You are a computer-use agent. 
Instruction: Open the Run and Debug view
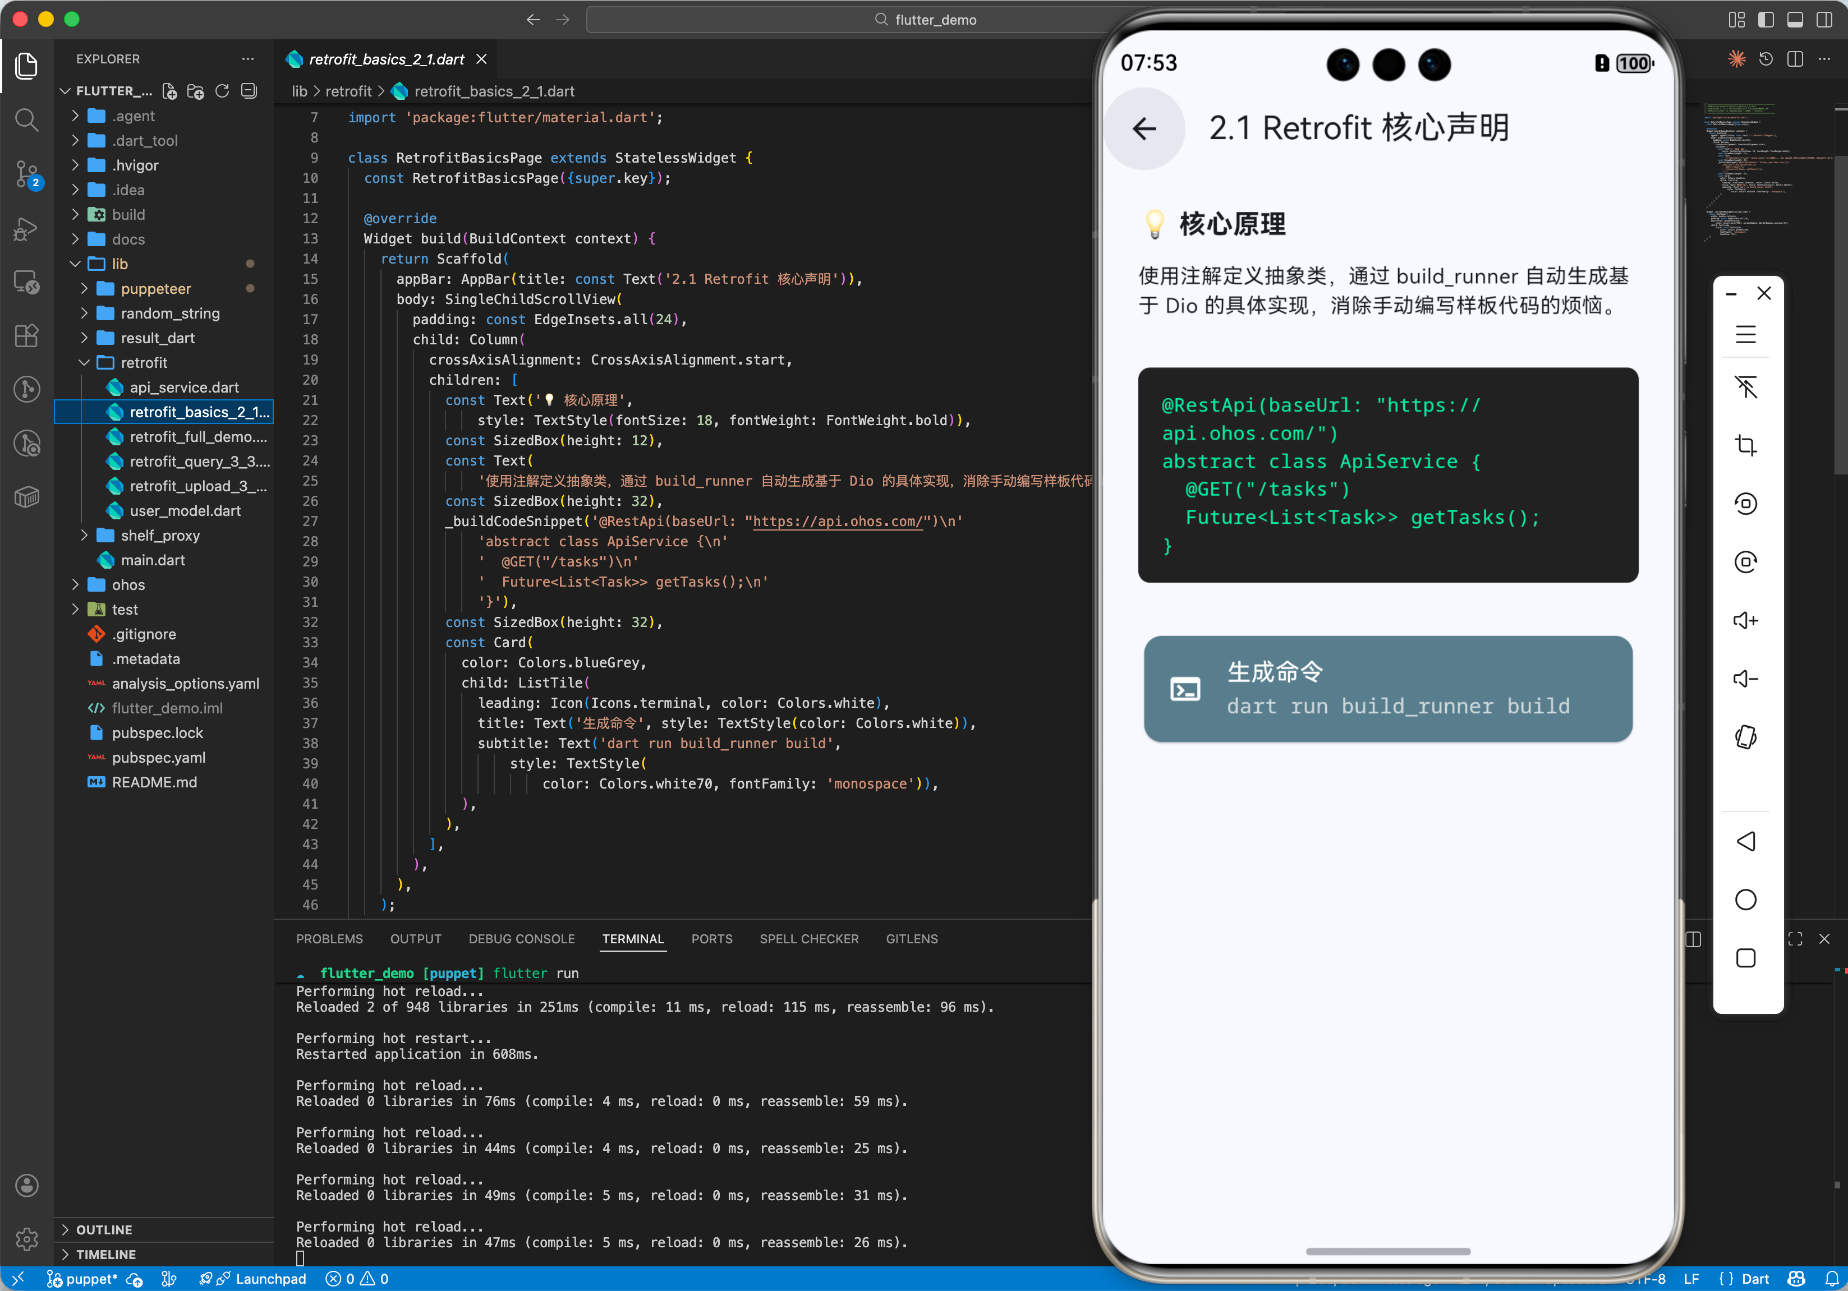pyautogui.click(x=26, y=229)
